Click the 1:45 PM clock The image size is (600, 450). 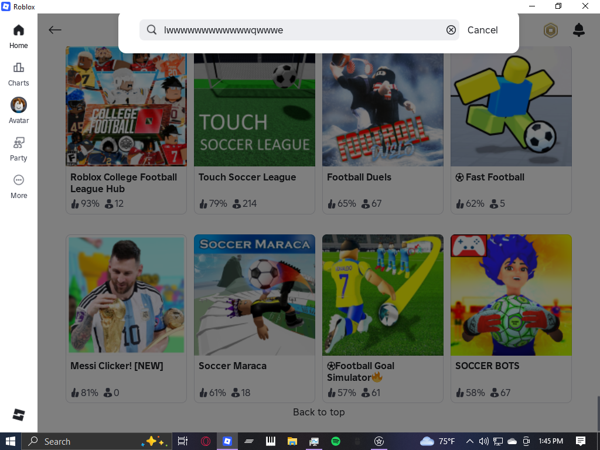point(551,441)
